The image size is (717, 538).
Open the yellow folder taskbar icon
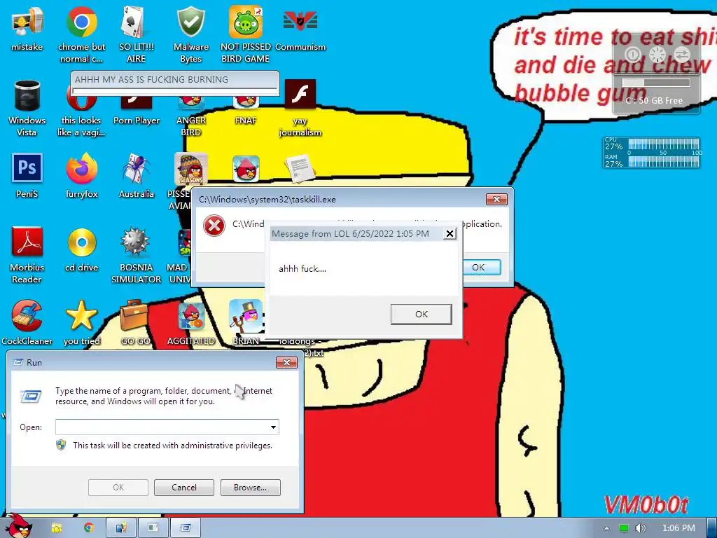[56, 527]
